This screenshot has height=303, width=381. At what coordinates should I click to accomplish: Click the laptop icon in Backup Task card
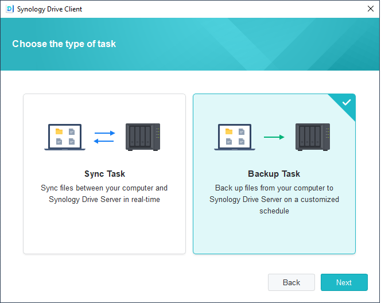(x=235, y=137)
